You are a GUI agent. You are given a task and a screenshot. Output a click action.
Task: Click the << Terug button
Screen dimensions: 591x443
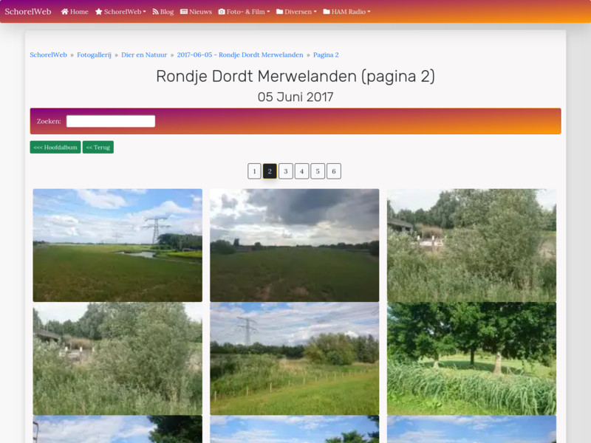point(98,147)
